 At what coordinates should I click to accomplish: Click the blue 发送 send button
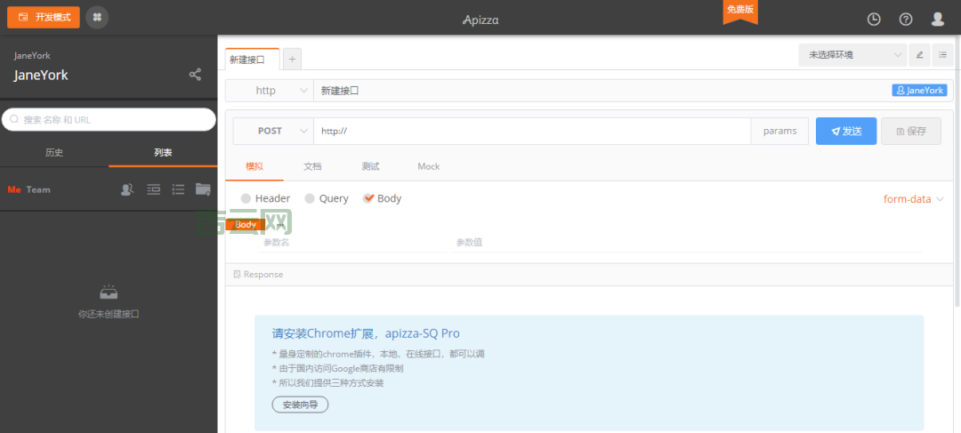click(x=845, y=131)
